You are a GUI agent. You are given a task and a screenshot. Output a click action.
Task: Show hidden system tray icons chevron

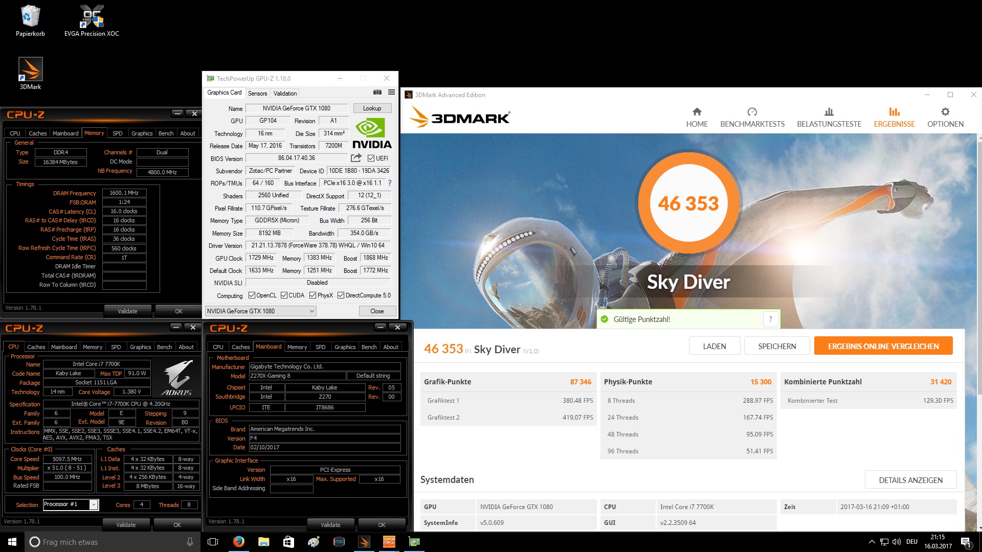pyautogui.click(x=872, y=542)
